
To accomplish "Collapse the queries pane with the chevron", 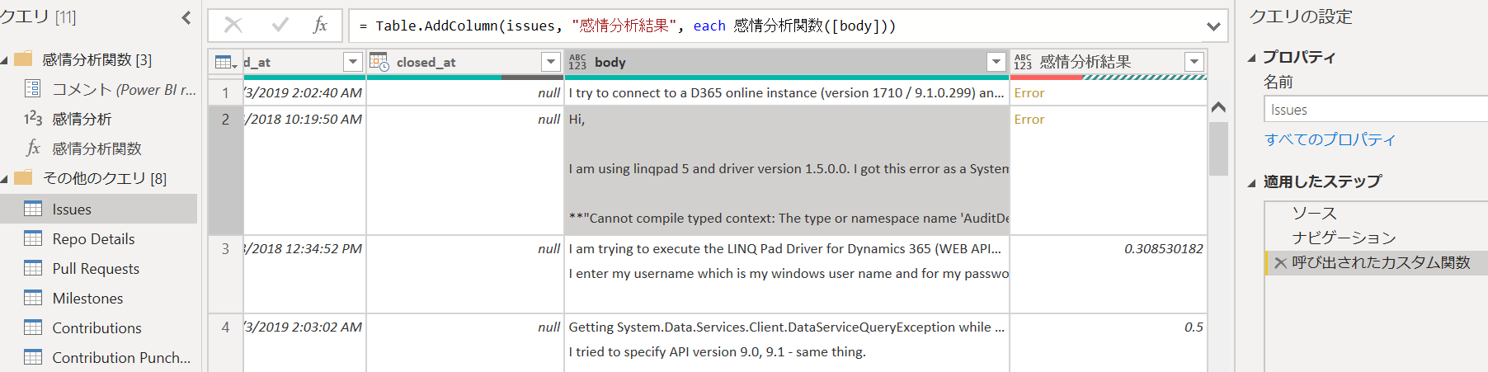I will [x=186, y=17].
